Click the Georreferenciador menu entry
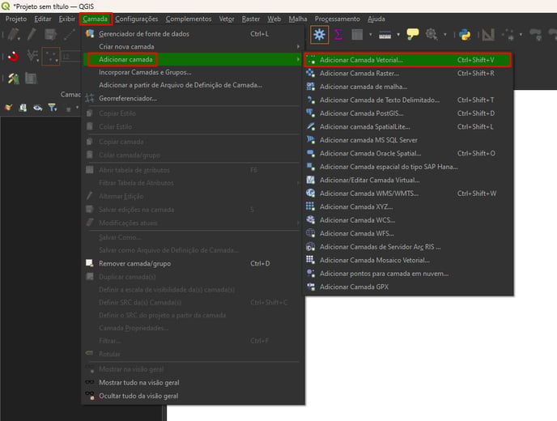 click(128, 99)
